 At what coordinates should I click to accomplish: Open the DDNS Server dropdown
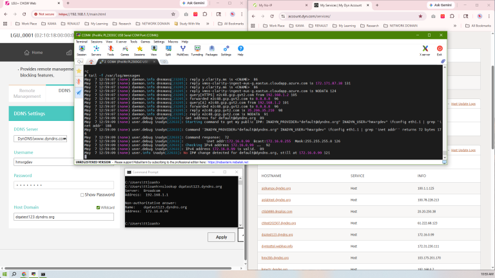41,139
